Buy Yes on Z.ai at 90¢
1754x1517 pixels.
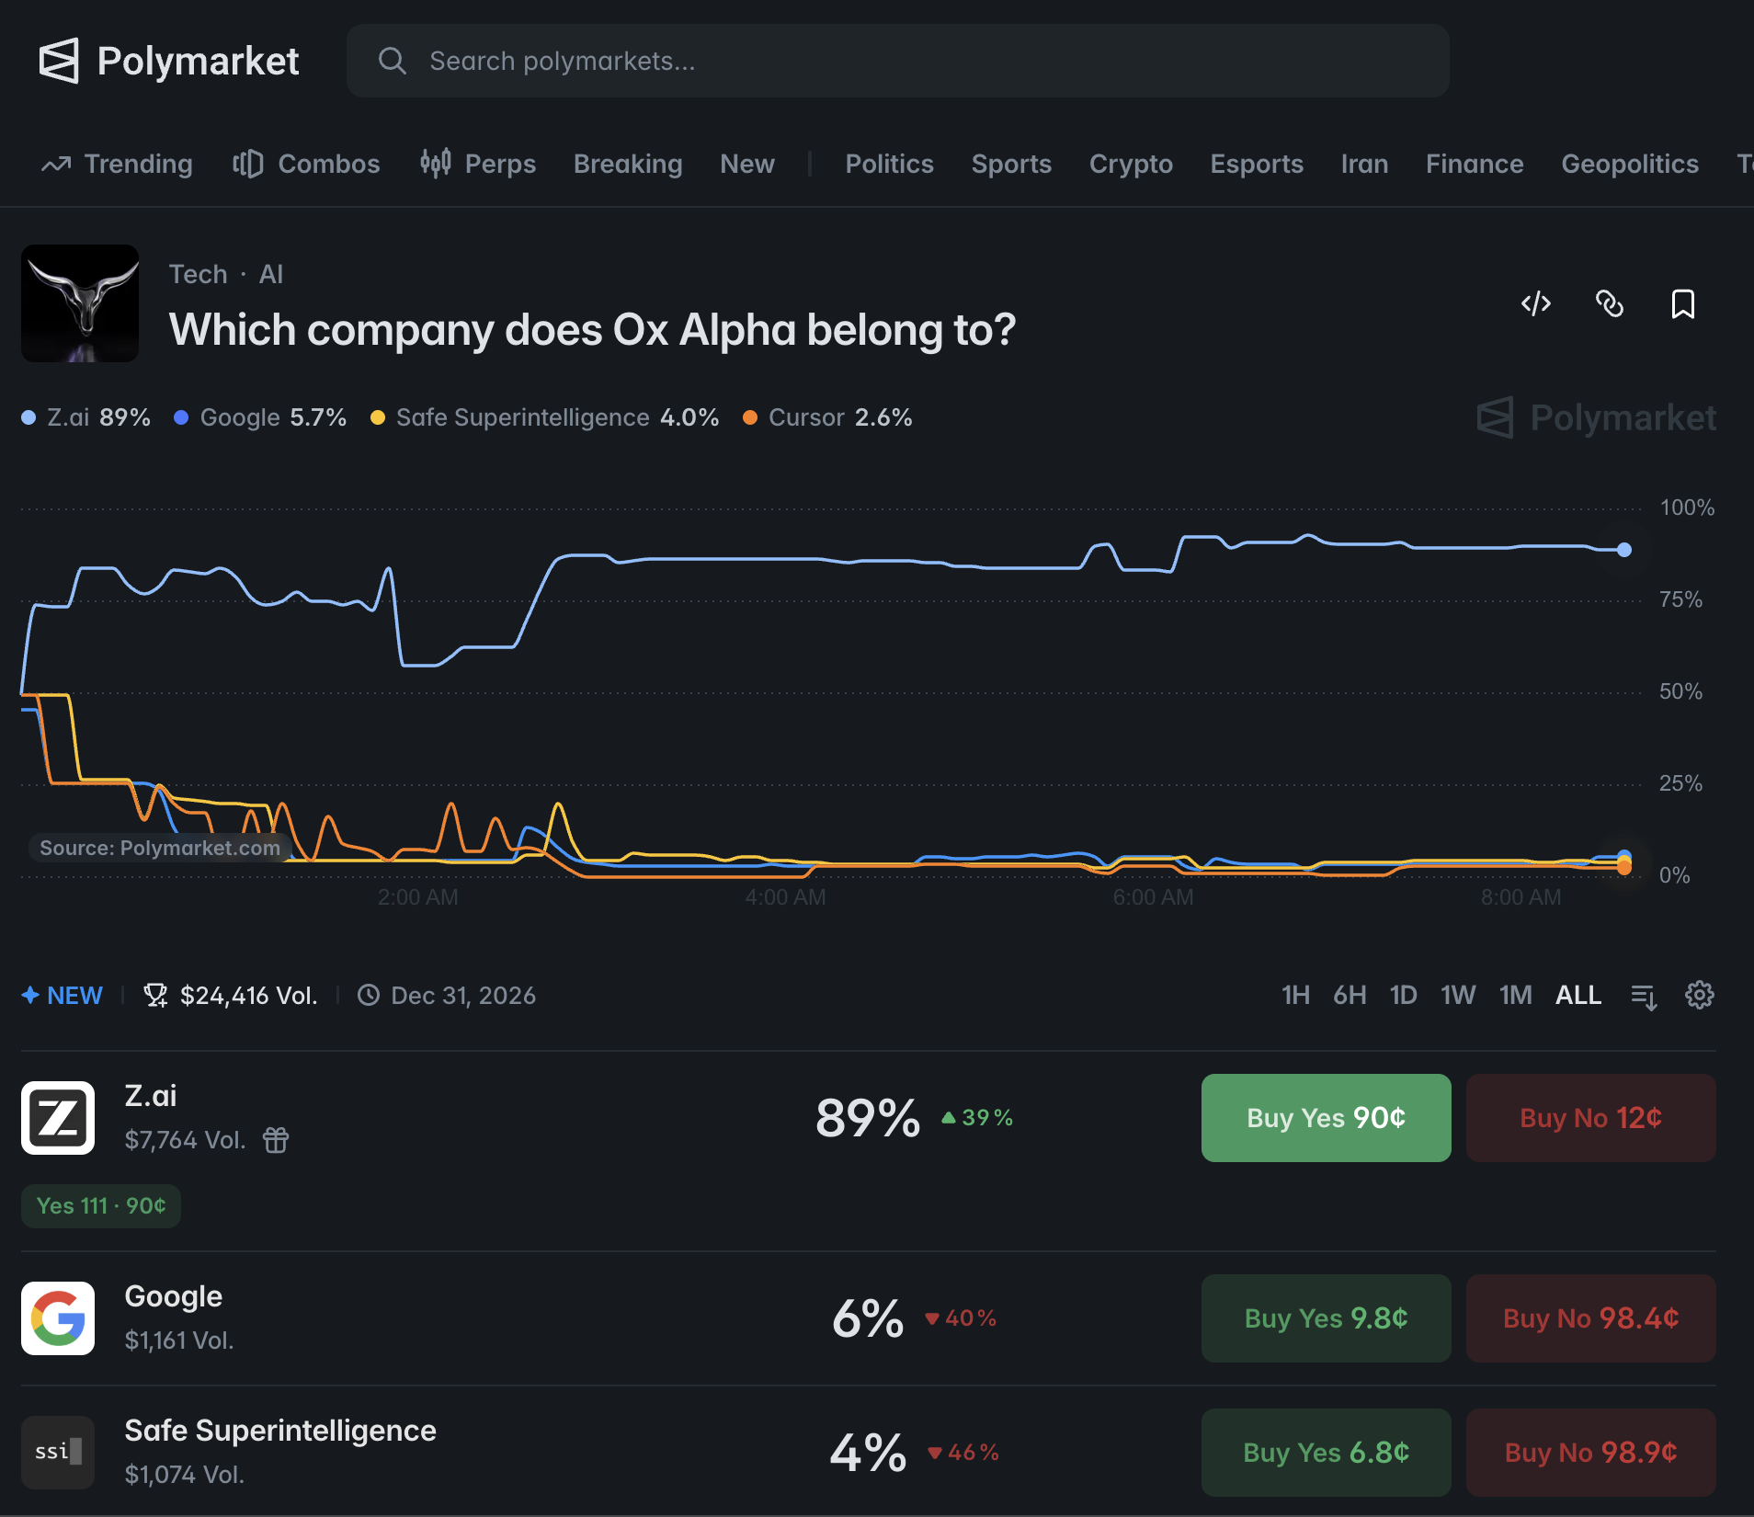tap(1326, 1118)
